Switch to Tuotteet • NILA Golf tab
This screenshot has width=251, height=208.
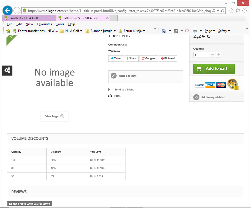pos(29,18)
